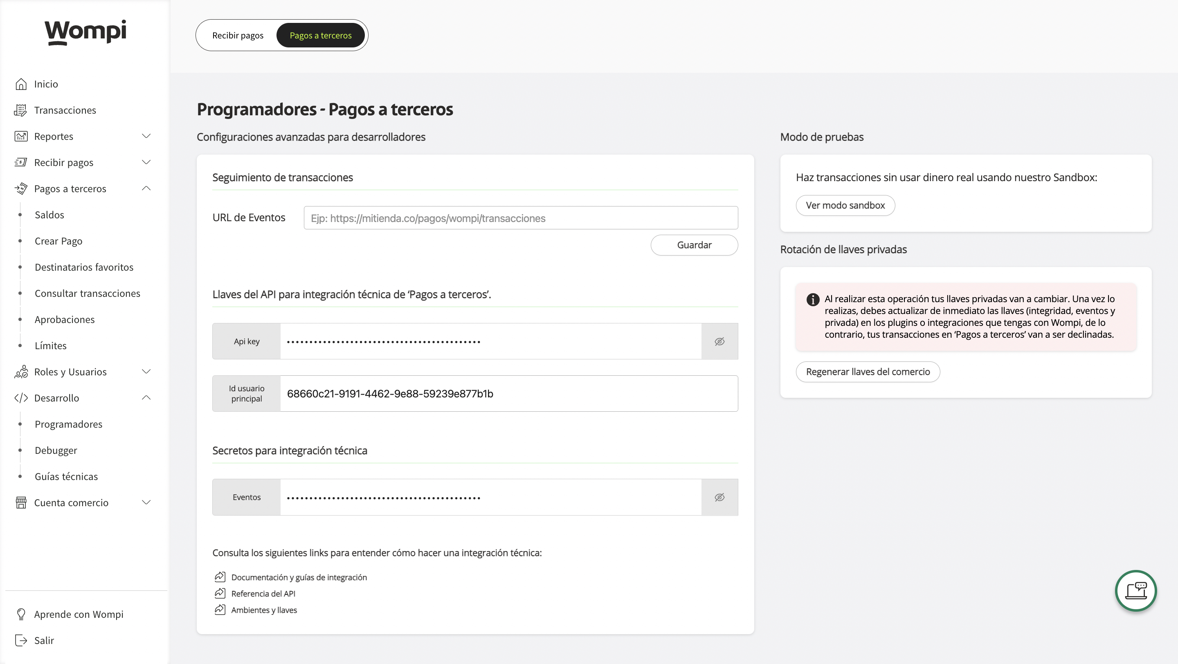The height and width of the screenshot is (664, 1178).
Task: Click the Aprende con Wompi lightbulb icon
Action: tap(21, 614)
